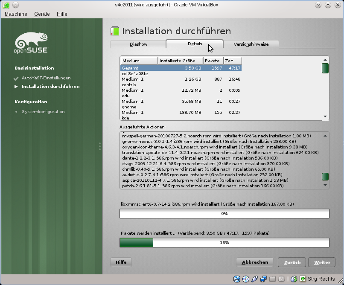Screen dimensions: 344x285
Task: Click the patch-2.6.1.81 log line
Action: [x=203, y=186]
